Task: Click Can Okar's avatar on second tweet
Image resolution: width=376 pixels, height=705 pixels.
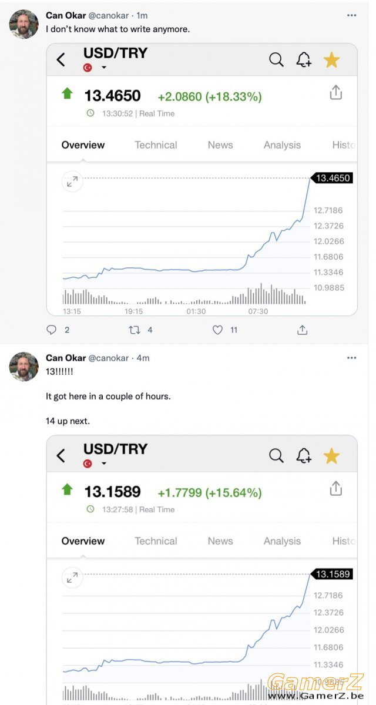Action: click(x=24, y=367)
